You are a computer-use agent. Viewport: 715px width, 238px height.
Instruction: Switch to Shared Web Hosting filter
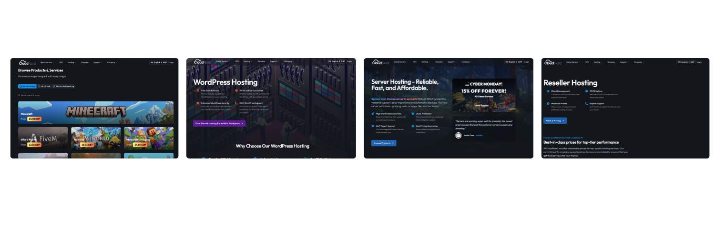pos(63,86)
